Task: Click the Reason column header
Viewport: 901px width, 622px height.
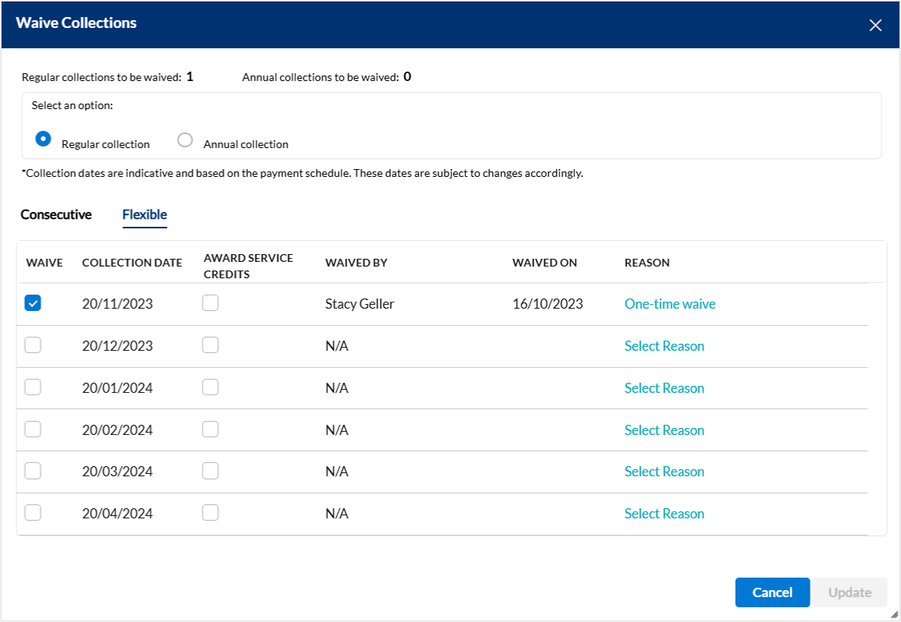Action: coord(647,263)
